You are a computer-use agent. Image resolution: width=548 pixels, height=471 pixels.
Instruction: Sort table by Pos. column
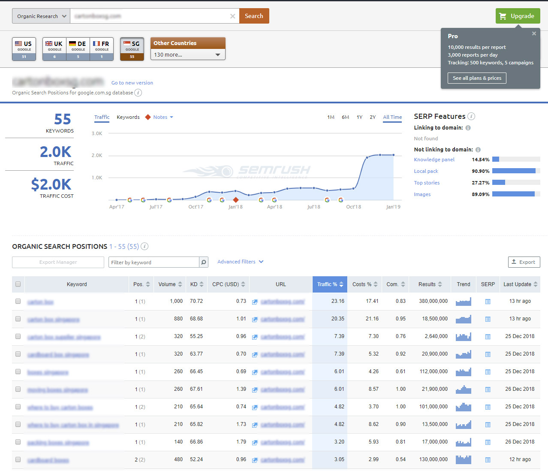coord(142,284)
